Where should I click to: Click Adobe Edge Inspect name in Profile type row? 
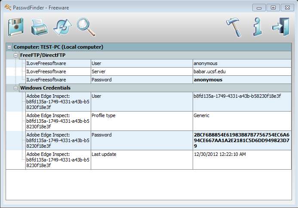[x=58, y=121]
